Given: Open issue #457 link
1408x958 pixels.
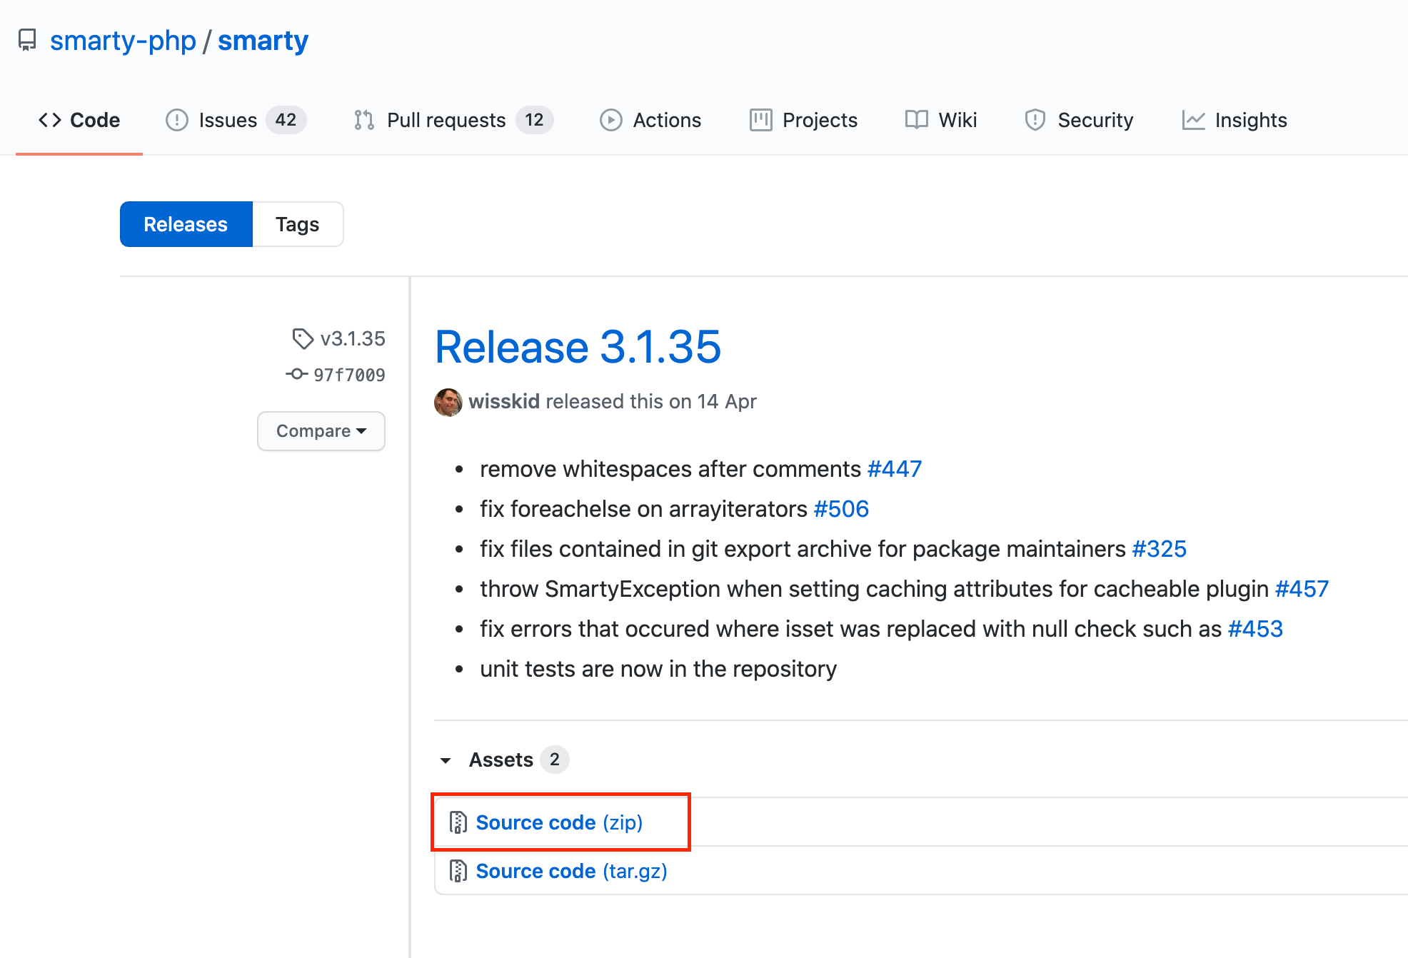Looking at the screenshot, I should tap(1302, 589).
